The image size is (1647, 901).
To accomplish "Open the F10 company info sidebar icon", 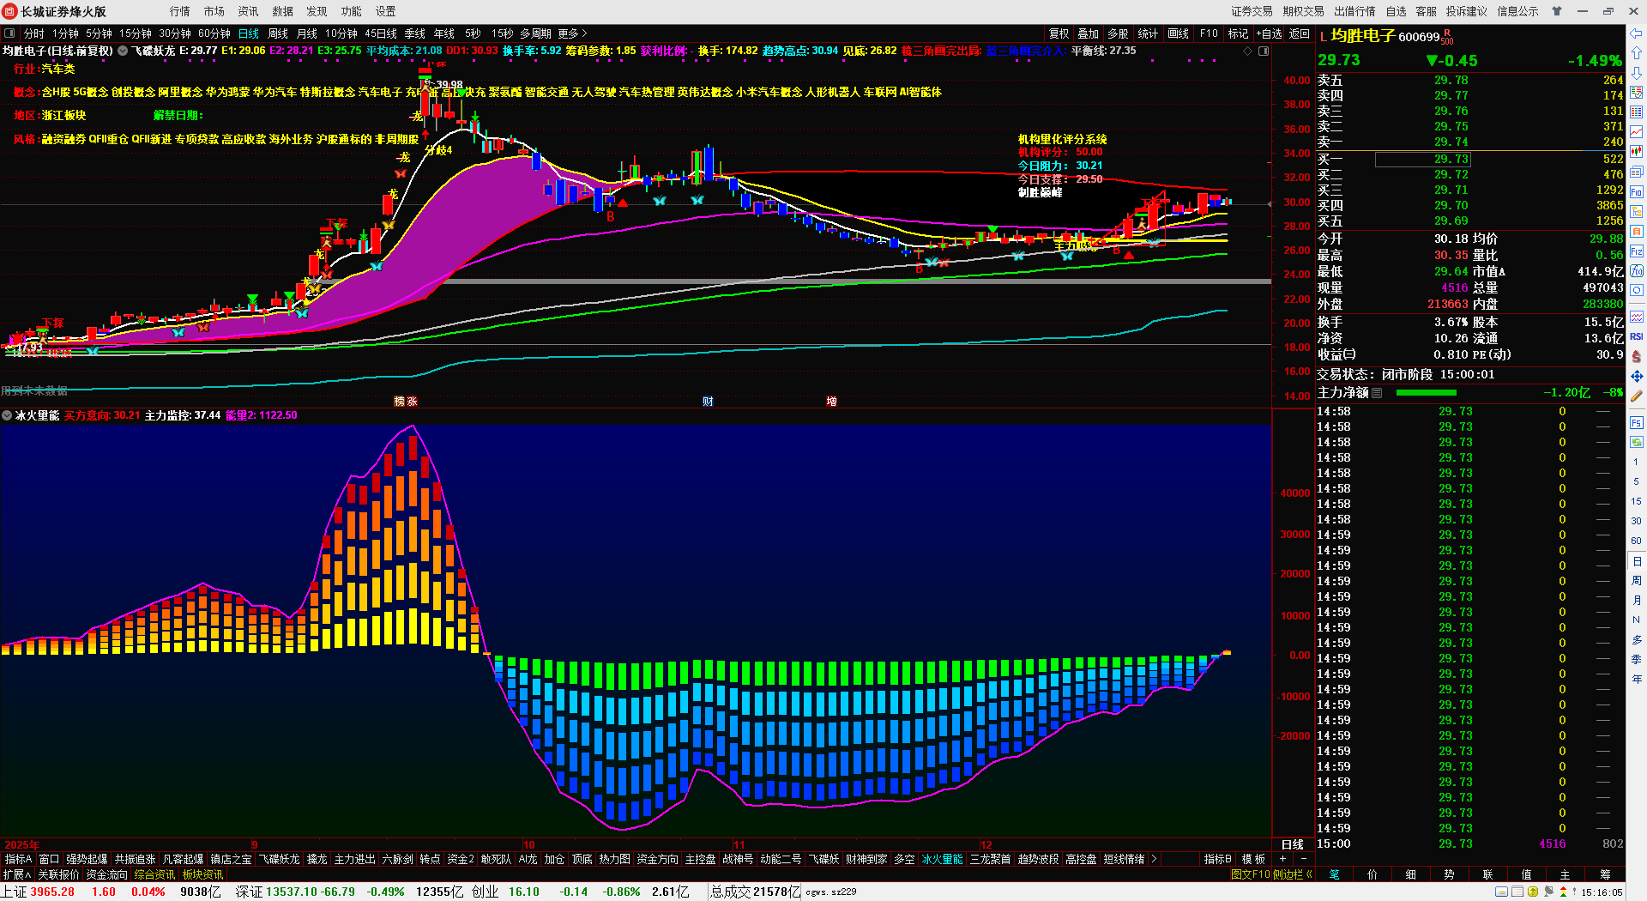I will [1637, 192].
